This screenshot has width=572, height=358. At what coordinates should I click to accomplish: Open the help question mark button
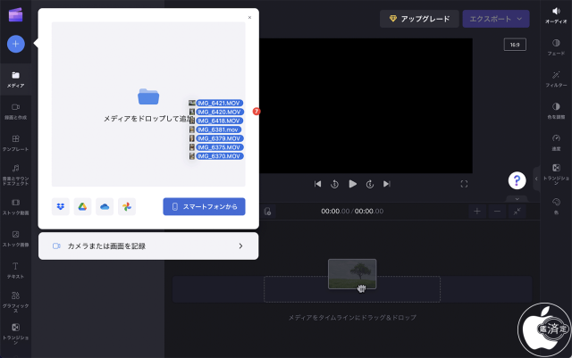click(x=517, y=180)
